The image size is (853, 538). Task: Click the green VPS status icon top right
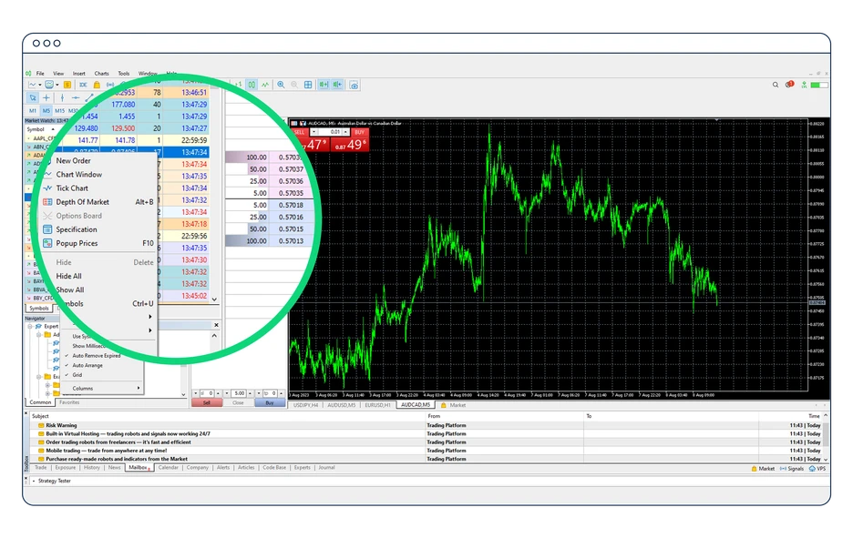804,85
